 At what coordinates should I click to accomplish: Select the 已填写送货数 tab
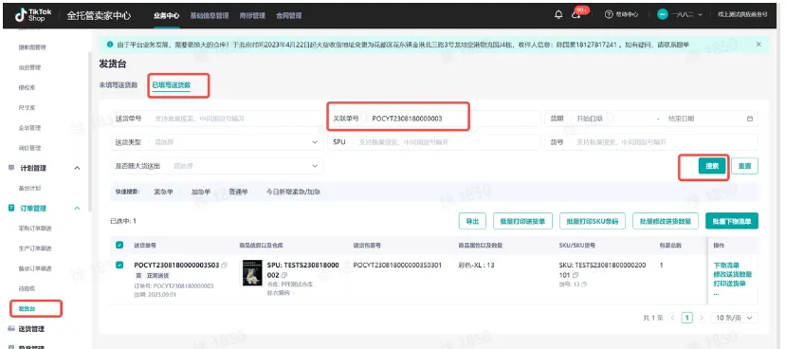(172, 85)
